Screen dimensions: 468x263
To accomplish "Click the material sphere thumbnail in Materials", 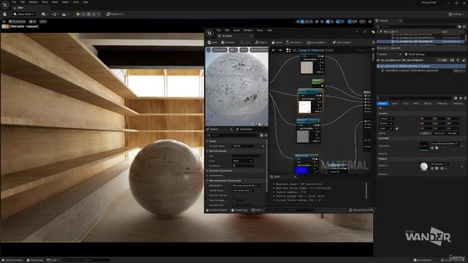I will pyautogui.click(x=423, y=167).
